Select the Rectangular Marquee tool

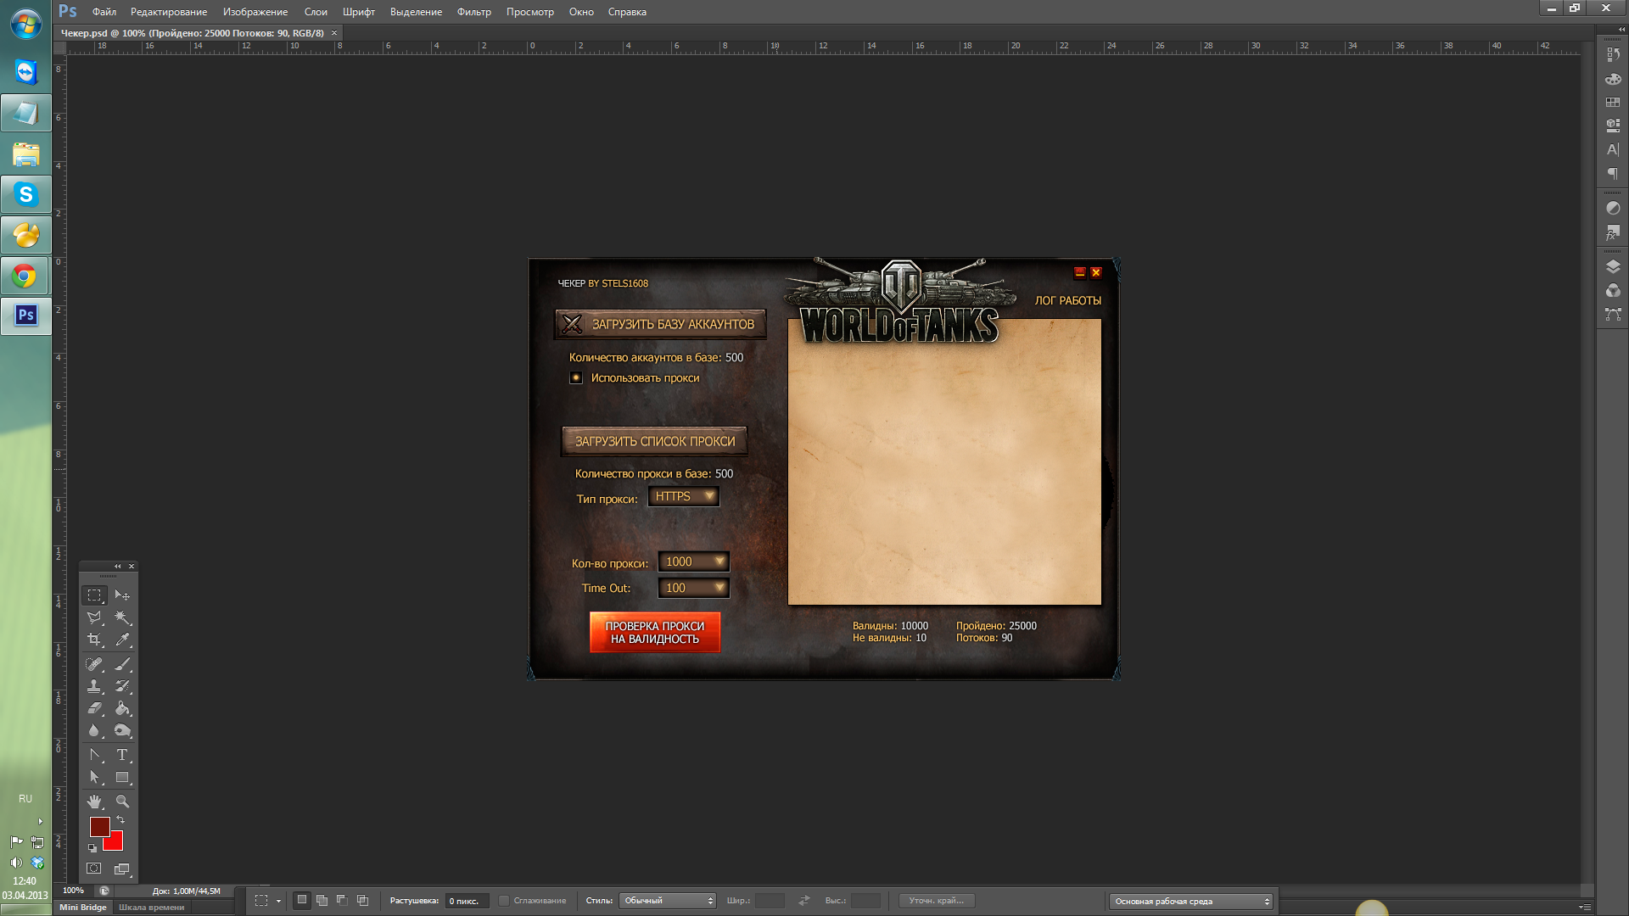pyautogui.click(x=94, y=595)
